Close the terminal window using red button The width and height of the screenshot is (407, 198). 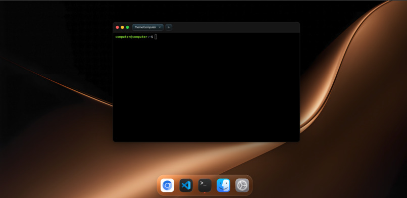pos(117,27)
